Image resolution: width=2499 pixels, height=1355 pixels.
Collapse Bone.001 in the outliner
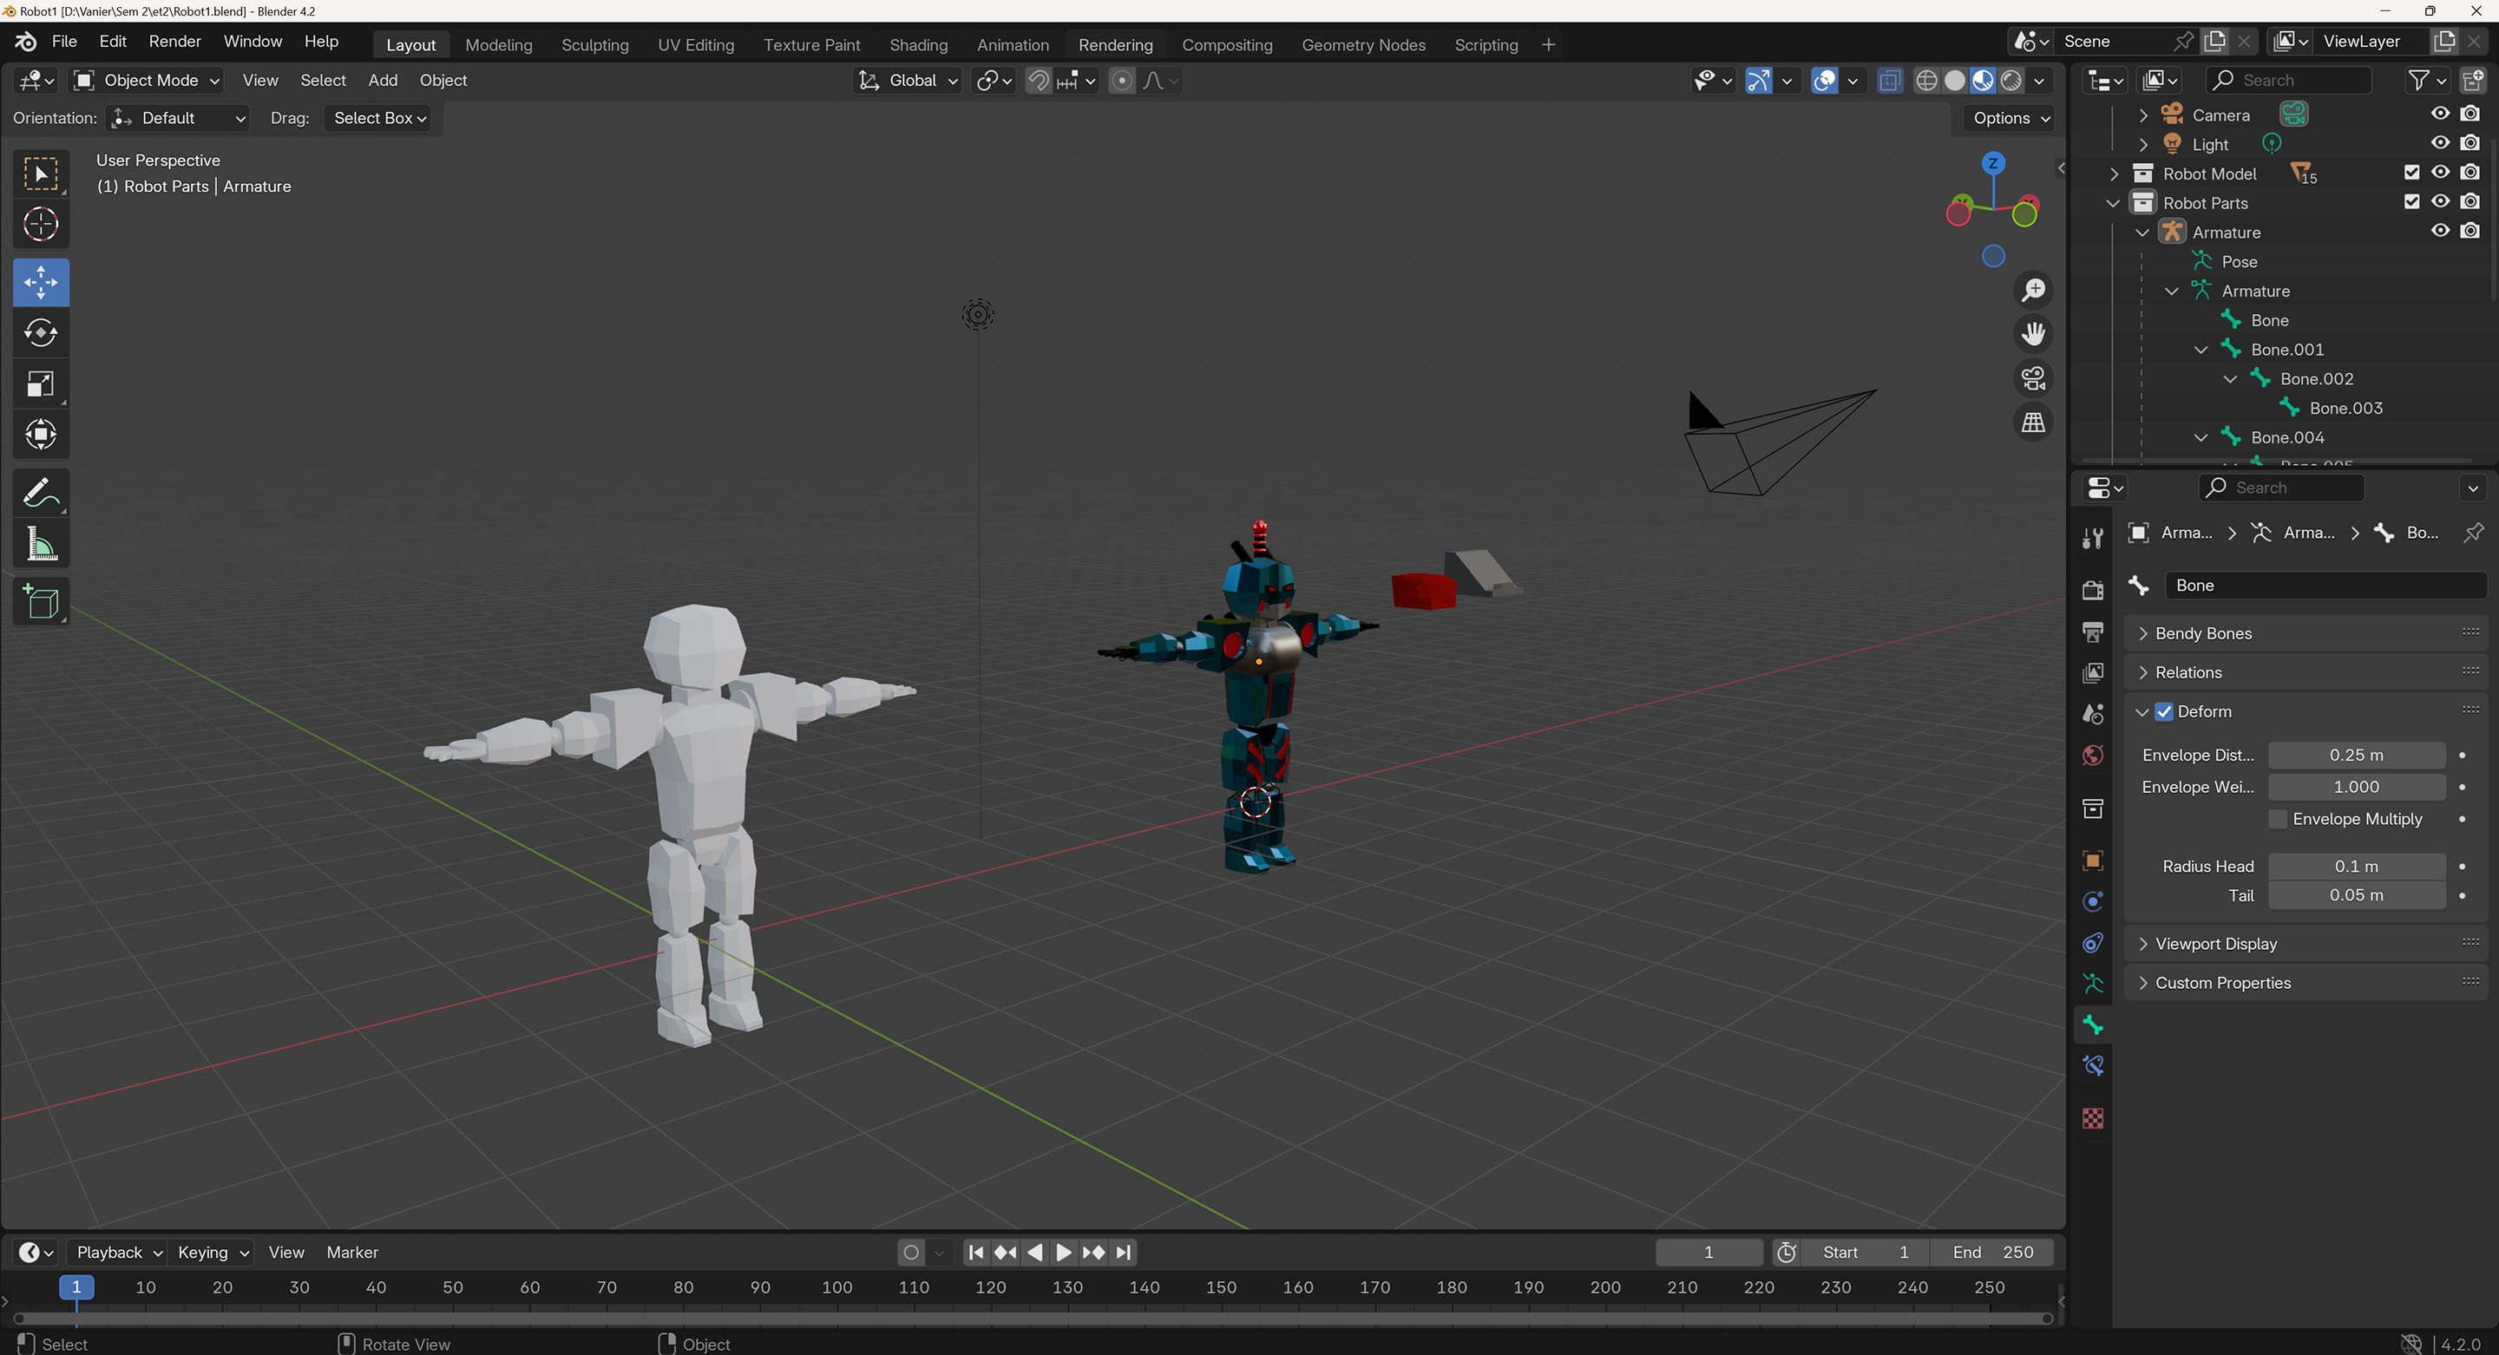[2201, 350]
